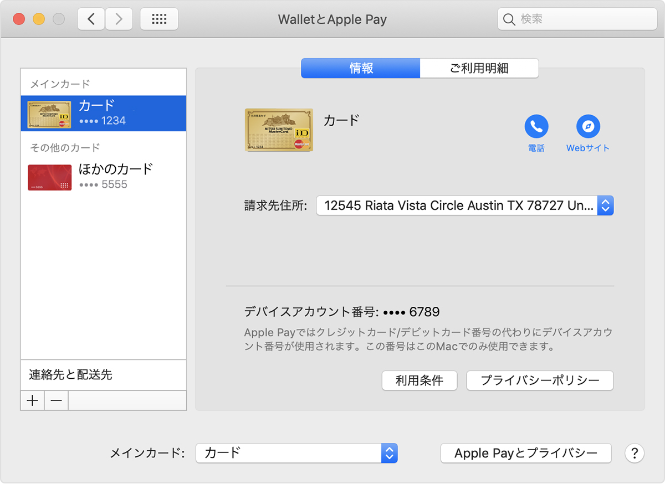This screenshot has width=665, height=484.
Task: Open help with the question mark button
Action: point(635,453)
